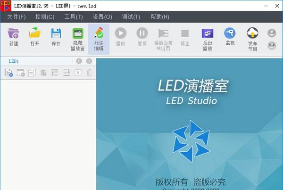The image size is (283, 190).
Task: Open the 文件(F) menu
Action: (x=17, y=17)
